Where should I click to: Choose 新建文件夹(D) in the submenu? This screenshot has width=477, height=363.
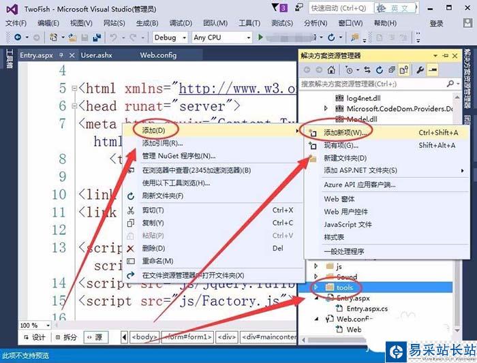click(x=386, y=158)
